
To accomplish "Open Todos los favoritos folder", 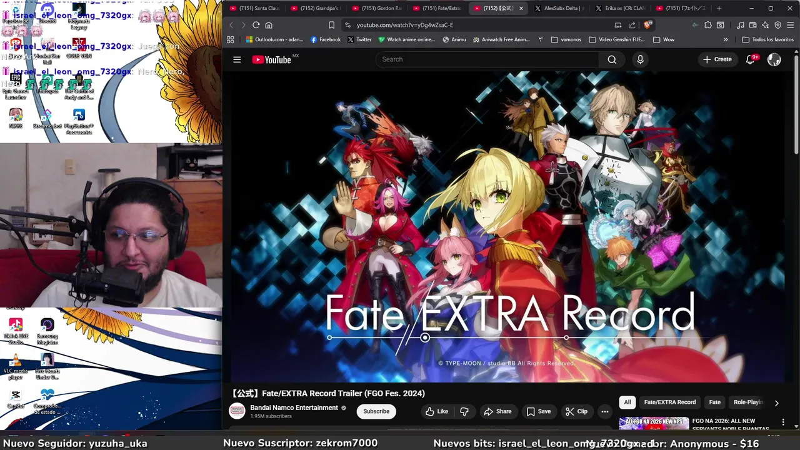I will (x=767, y=39).
